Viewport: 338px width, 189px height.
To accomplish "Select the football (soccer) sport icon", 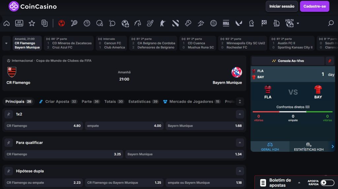I will point(61,23).
